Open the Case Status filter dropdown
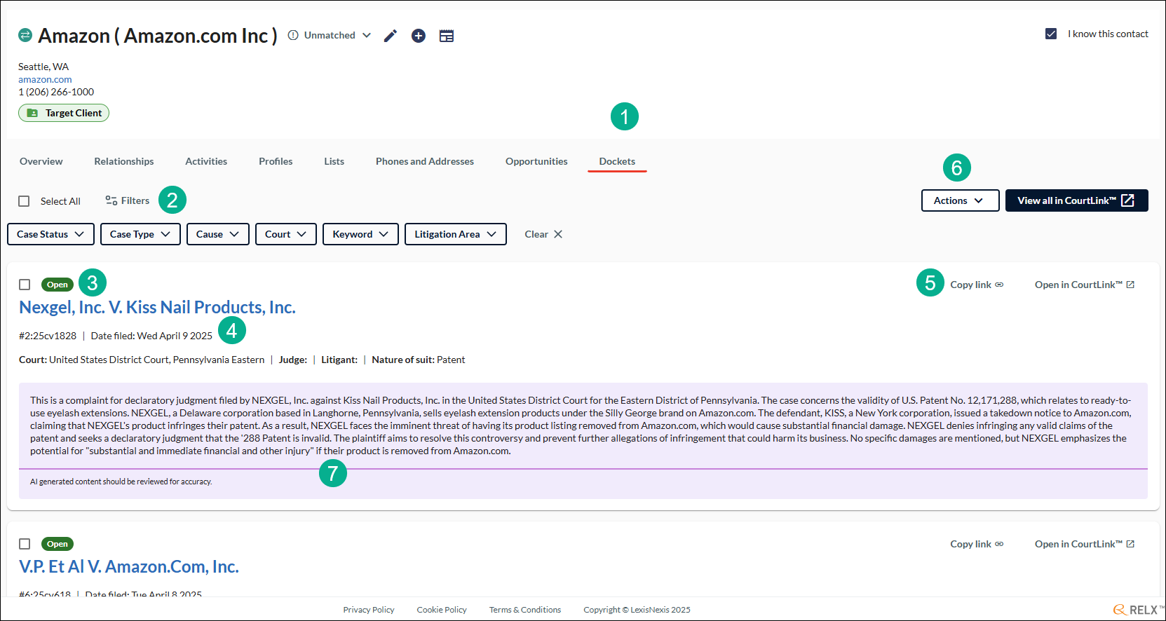 click(x=50, y=234)
